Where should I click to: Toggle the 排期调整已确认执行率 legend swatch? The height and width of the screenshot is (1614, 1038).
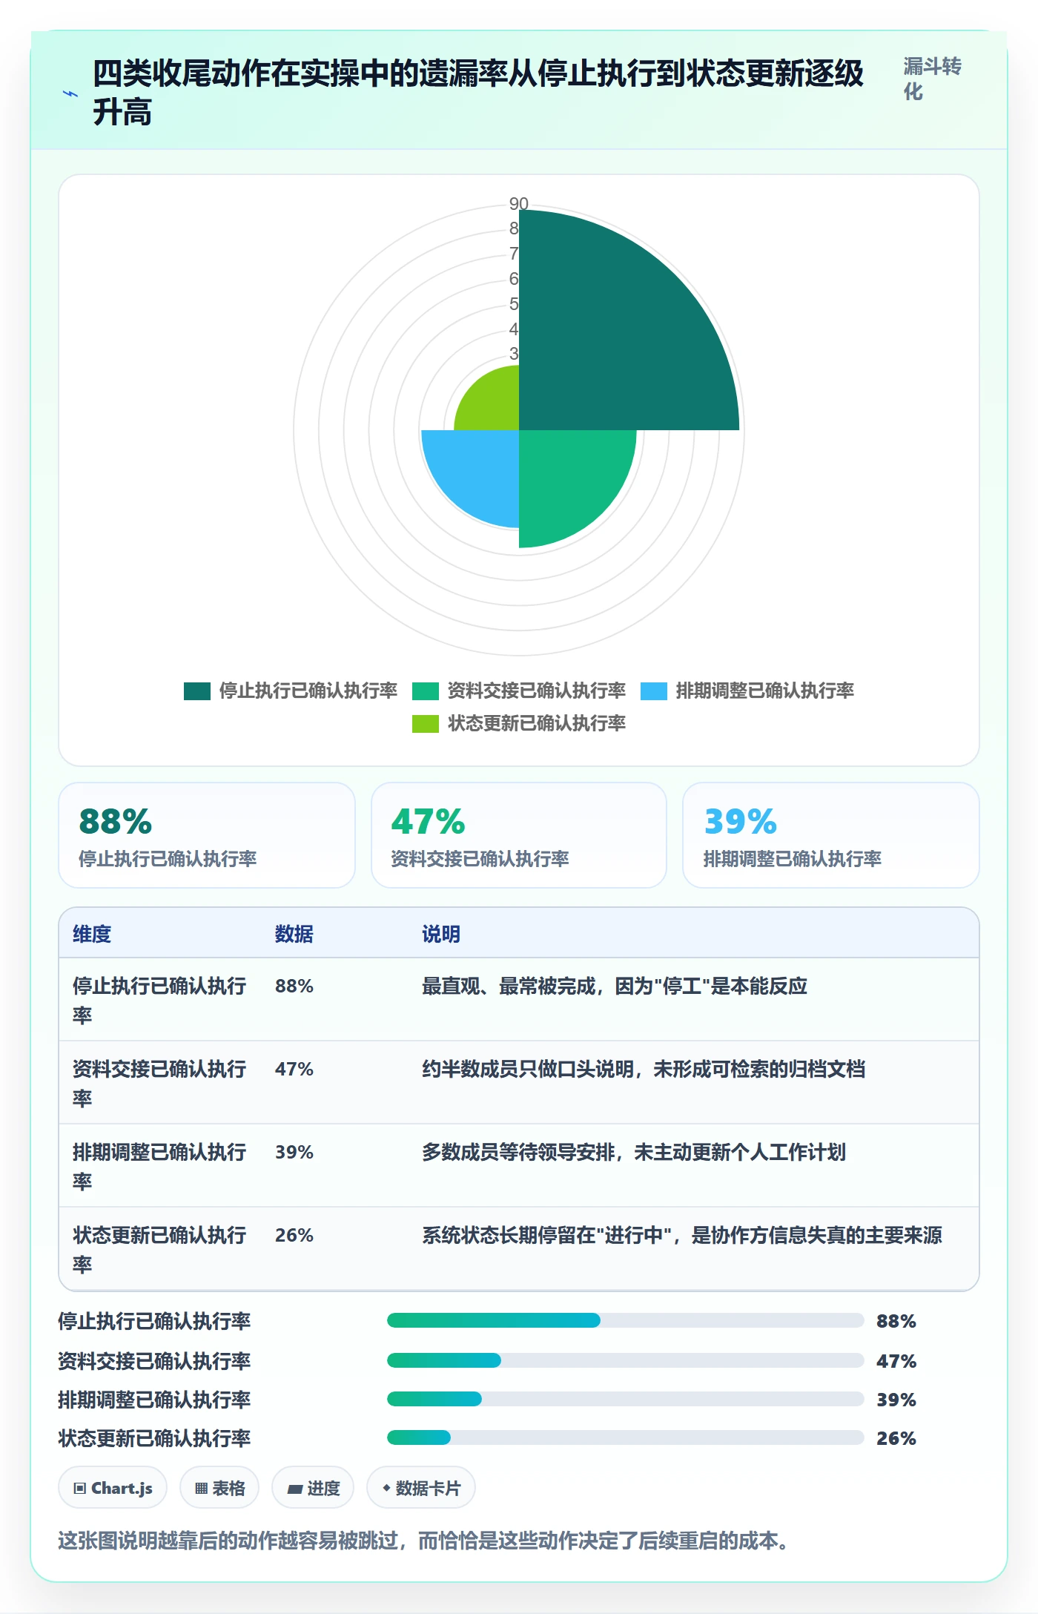(x=654, y=691)
